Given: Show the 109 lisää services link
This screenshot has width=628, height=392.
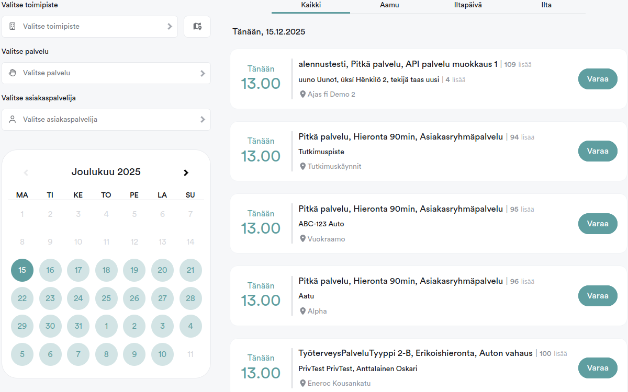Looking at the screenshot, I should (x=518, y=65).
